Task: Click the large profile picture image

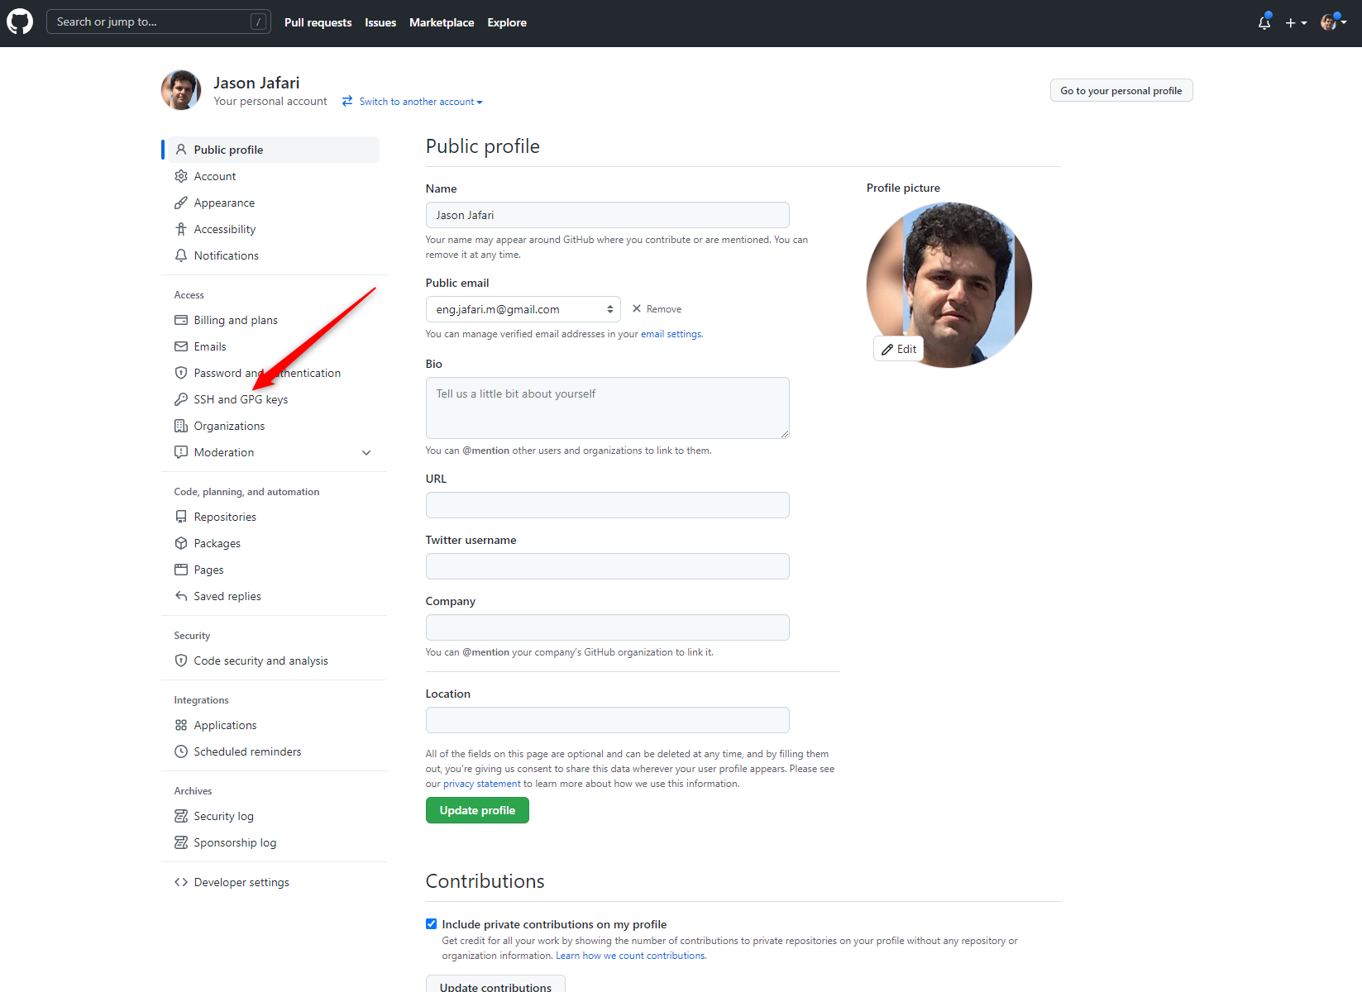Action: pyautogui.click(x=949, y=284)
